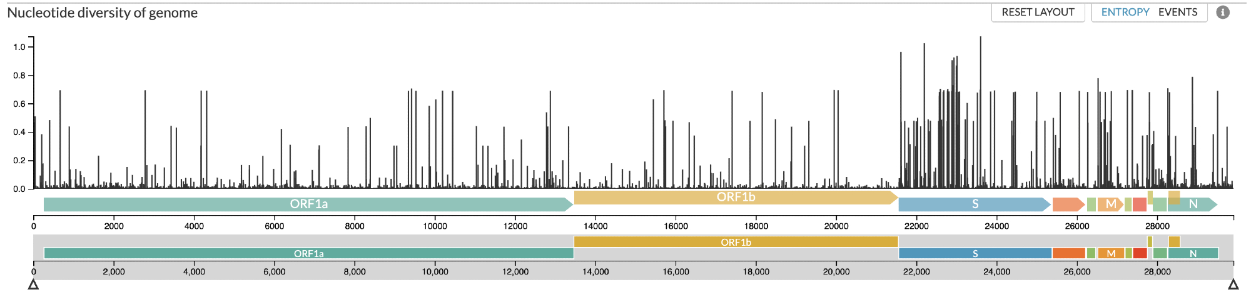The height and width of the screenshot is (297, 1251).
Task: Click the RESET LAYOUT button
Action: tap(1038, 13)
